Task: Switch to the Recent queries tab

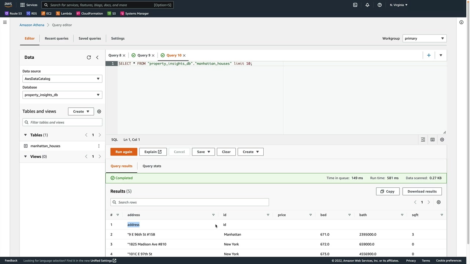Action: [57, 38]
